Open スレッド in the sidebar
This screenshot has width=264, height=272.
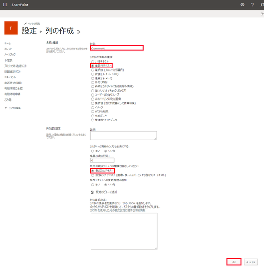click(8, 49)
